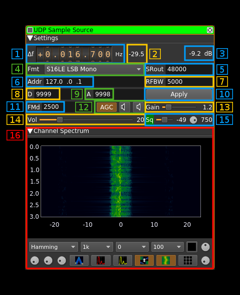Click the Apply button
240x295 pixels.
179,94
